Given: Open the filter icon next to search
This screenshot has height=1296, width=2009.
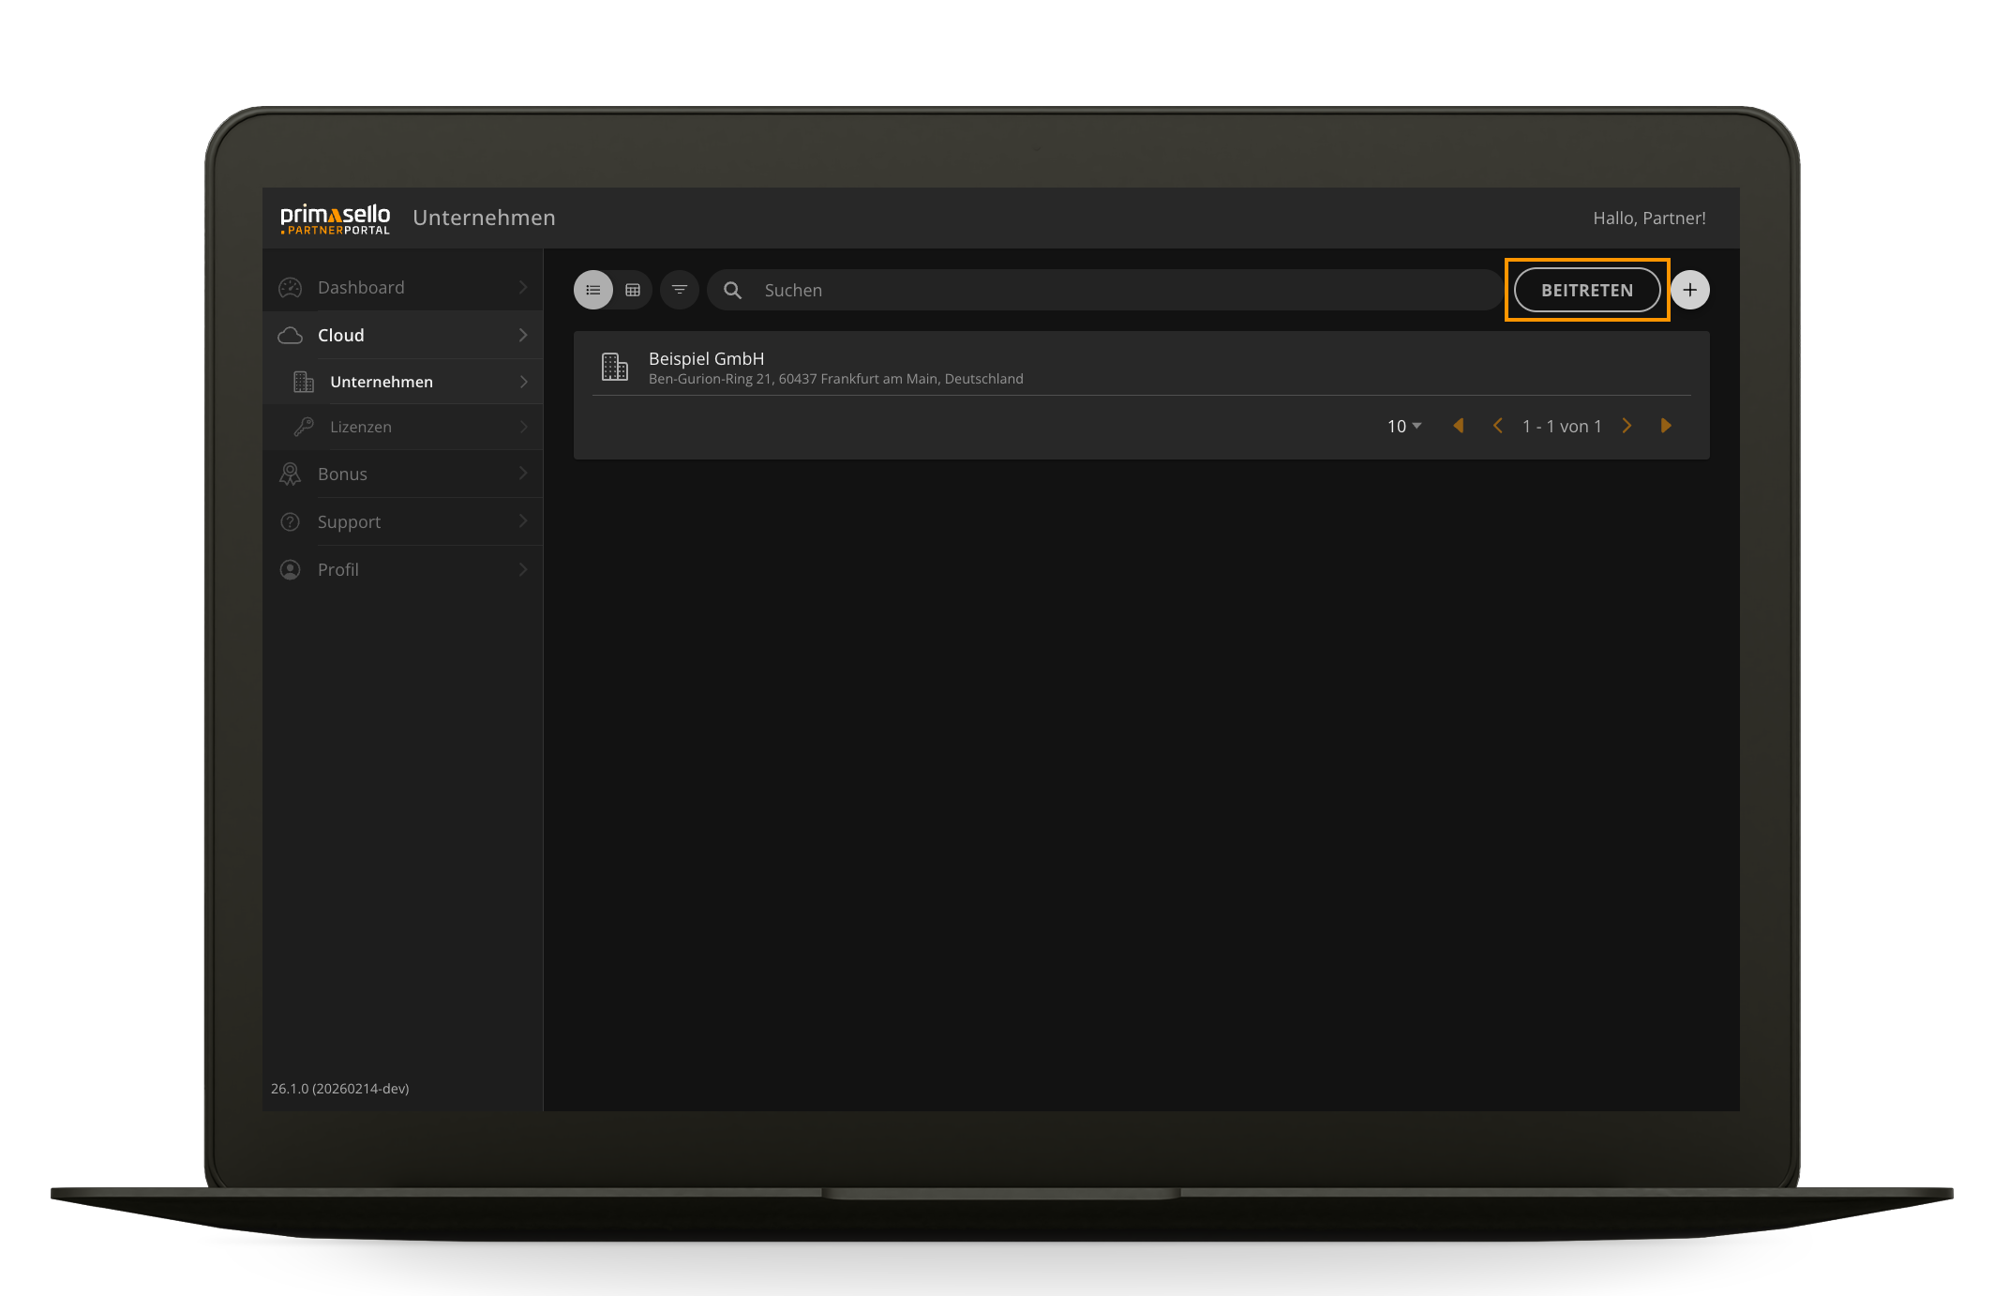Looking at the screenshot, I should 679,290.
